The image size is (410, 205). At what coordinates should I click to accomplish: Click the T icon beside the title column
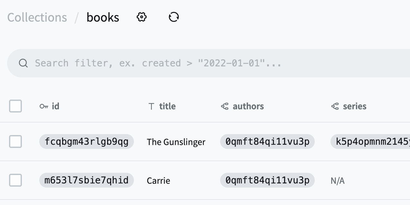[x=151, y=106]
